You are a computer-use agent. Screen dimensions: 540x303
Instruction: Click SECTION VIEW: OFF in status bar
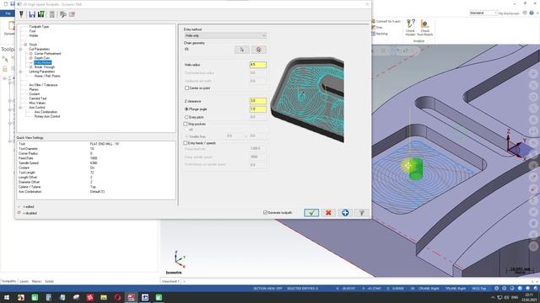coord(267,288)
